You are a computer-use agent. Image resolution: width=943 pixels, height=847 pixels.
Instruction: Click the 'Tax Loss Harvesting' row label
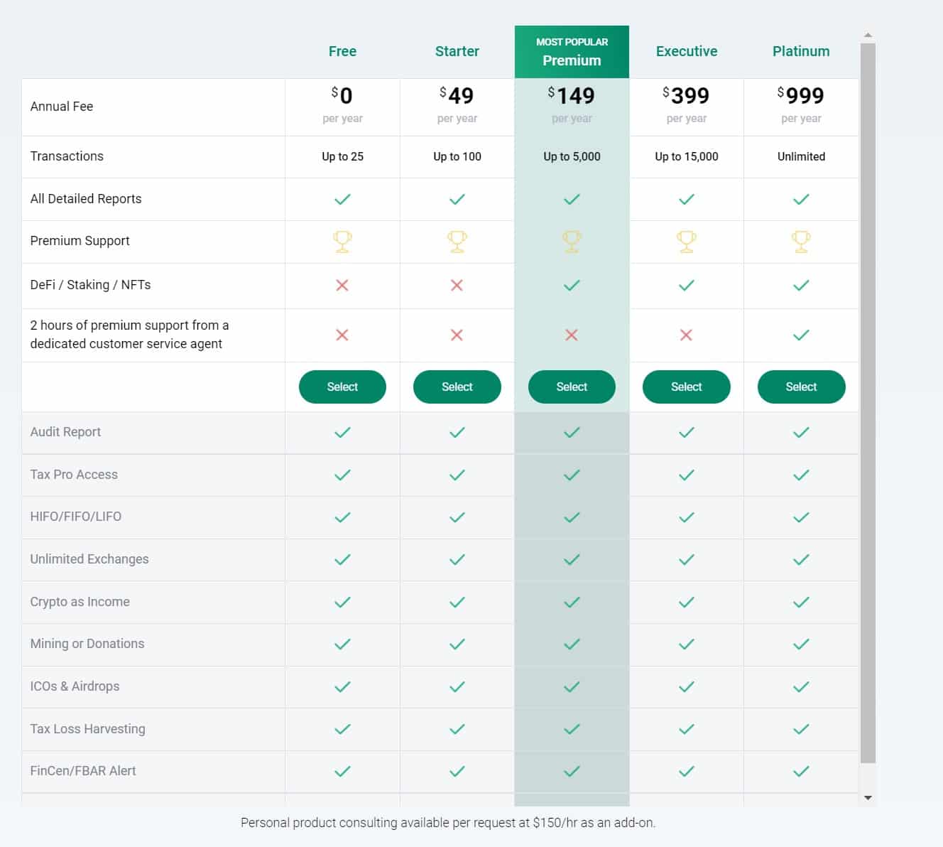(87, 729)
